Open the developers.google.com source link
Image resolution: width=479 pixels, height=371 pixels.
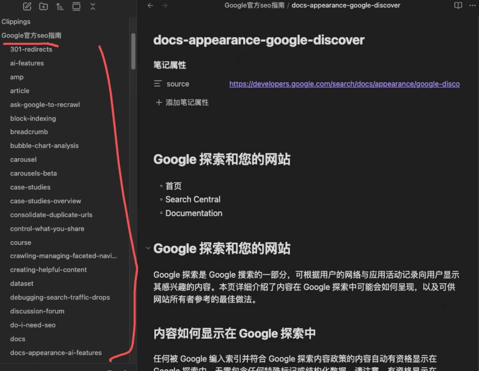point(344,84)
